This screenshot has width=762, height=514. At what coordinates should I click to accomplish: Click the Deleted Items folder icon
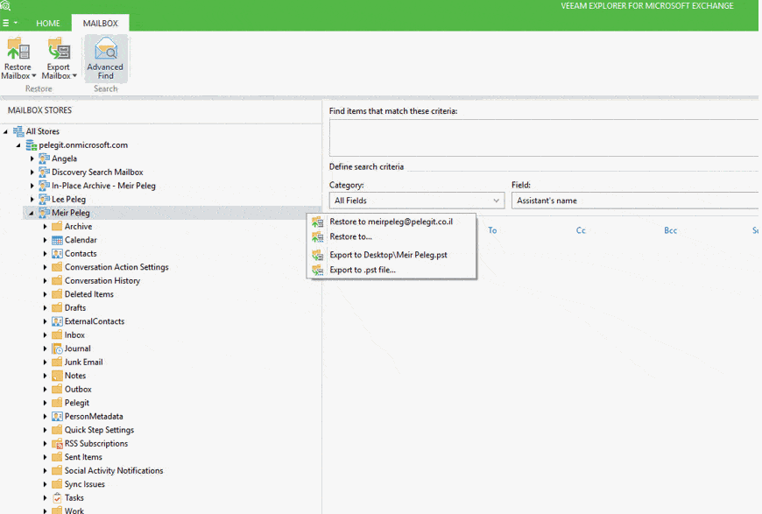pos(57,294)
